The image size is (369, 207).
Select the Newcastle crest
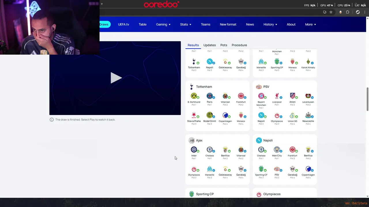(x=308, y=115)
